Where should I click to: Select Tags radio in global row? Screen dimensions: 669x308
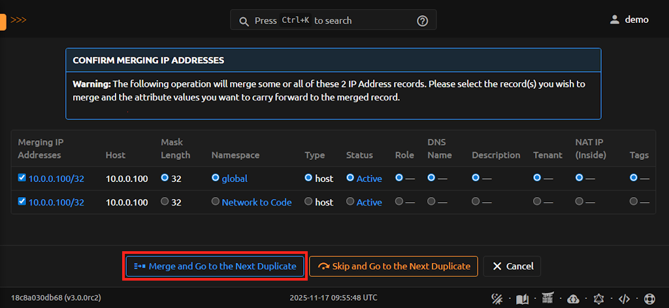634,178
